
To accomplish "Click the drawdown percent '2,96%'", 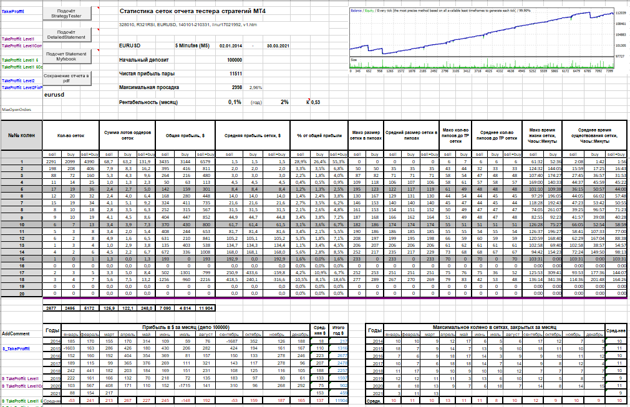I will coord(256,87).
